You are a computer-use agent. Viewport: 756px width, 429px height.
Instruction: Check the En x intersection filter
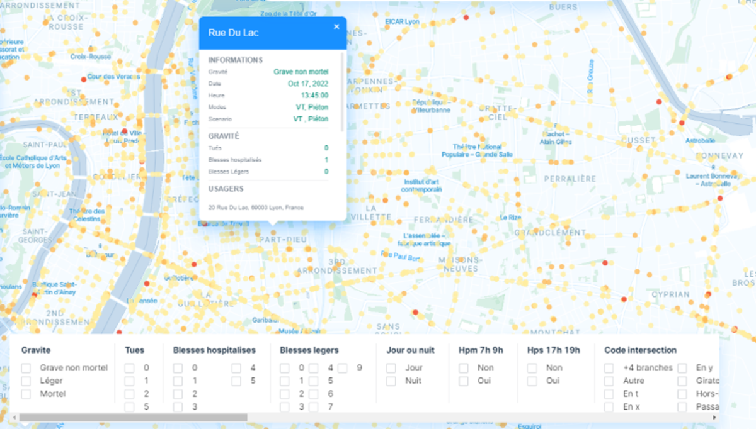click(609, 407)
